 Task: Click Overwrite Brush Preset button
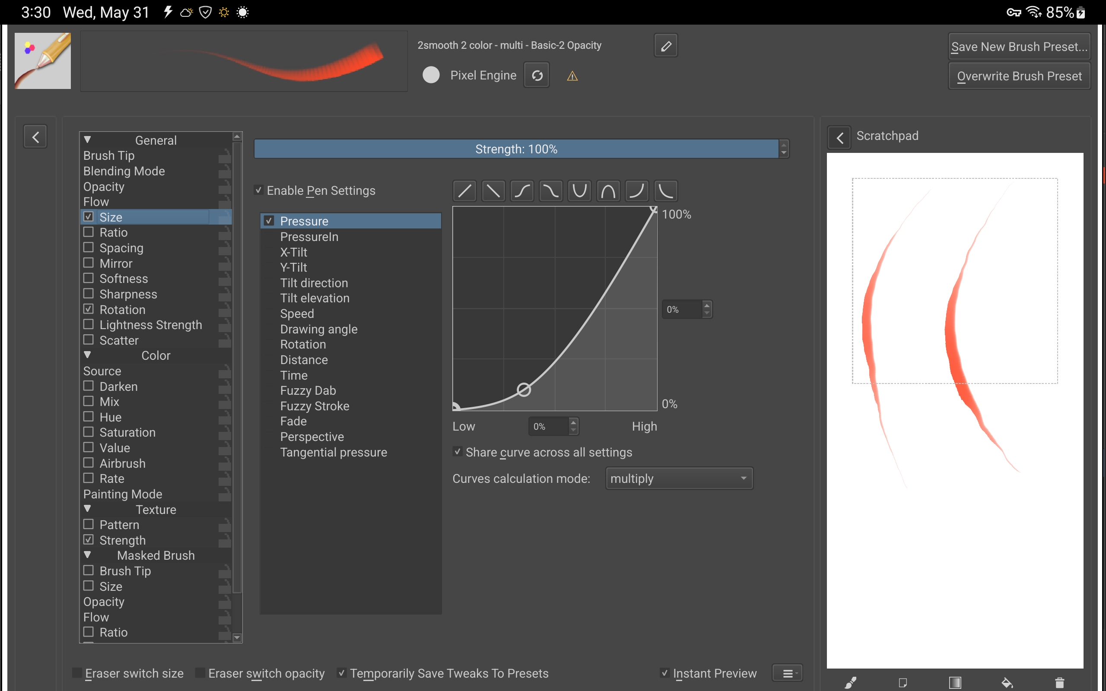click(x=1019, y=76)
